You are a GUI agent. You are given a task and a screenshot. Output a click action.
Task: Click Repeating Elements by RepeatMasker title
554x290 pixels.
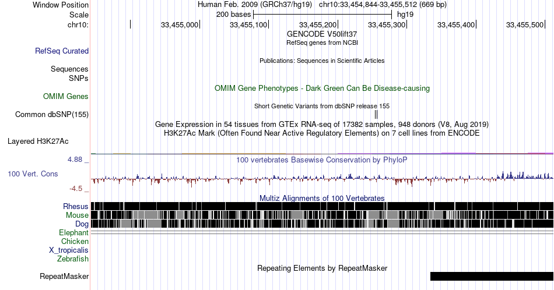click(x=322, y=268)
